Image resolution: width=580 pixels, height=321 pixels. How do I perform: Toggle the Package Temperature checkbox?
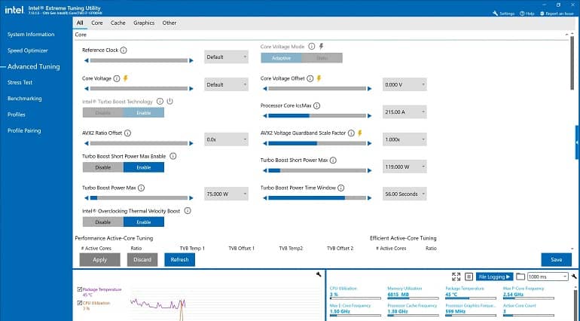coord(80,289)
